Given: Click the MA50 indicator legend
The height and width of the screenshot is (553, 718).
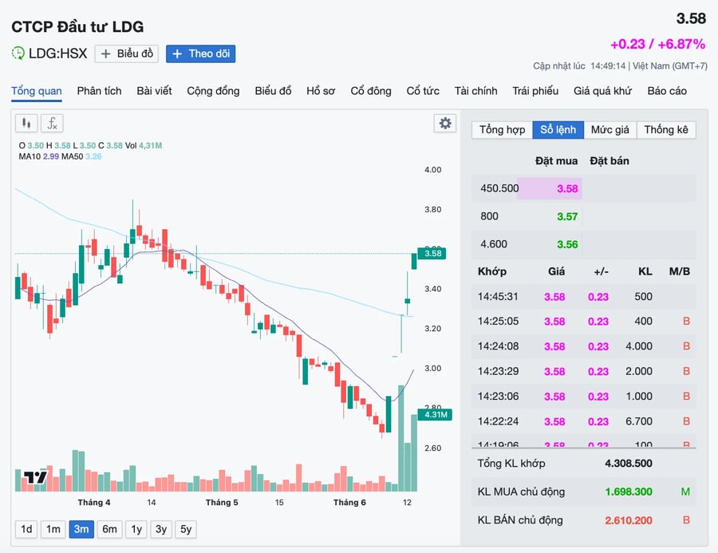Looking at the screenshot, I should click(81, 156).
